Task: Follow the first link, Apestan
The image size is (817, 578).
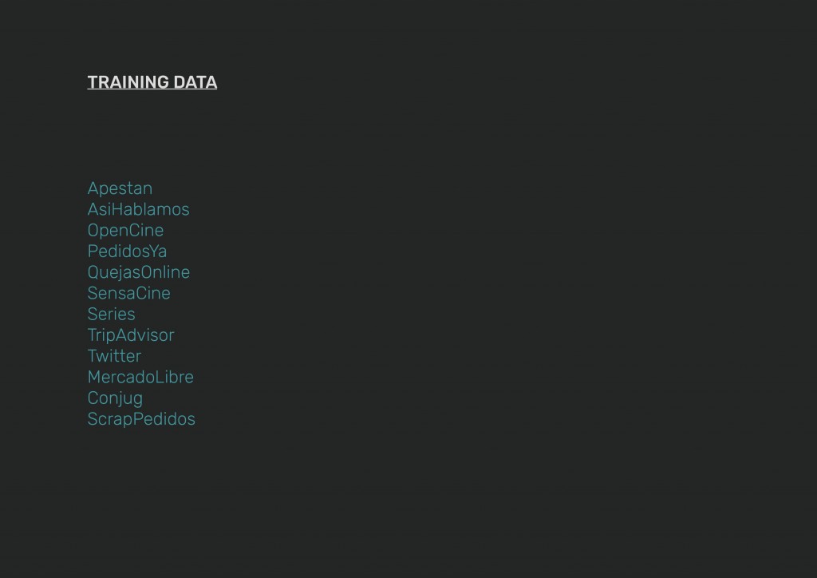Action: click(x=120, y=188)
